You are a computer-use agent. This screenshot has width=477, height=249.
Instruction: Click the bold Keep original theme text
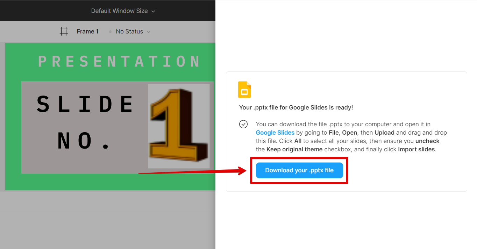[x=294, y=149]
